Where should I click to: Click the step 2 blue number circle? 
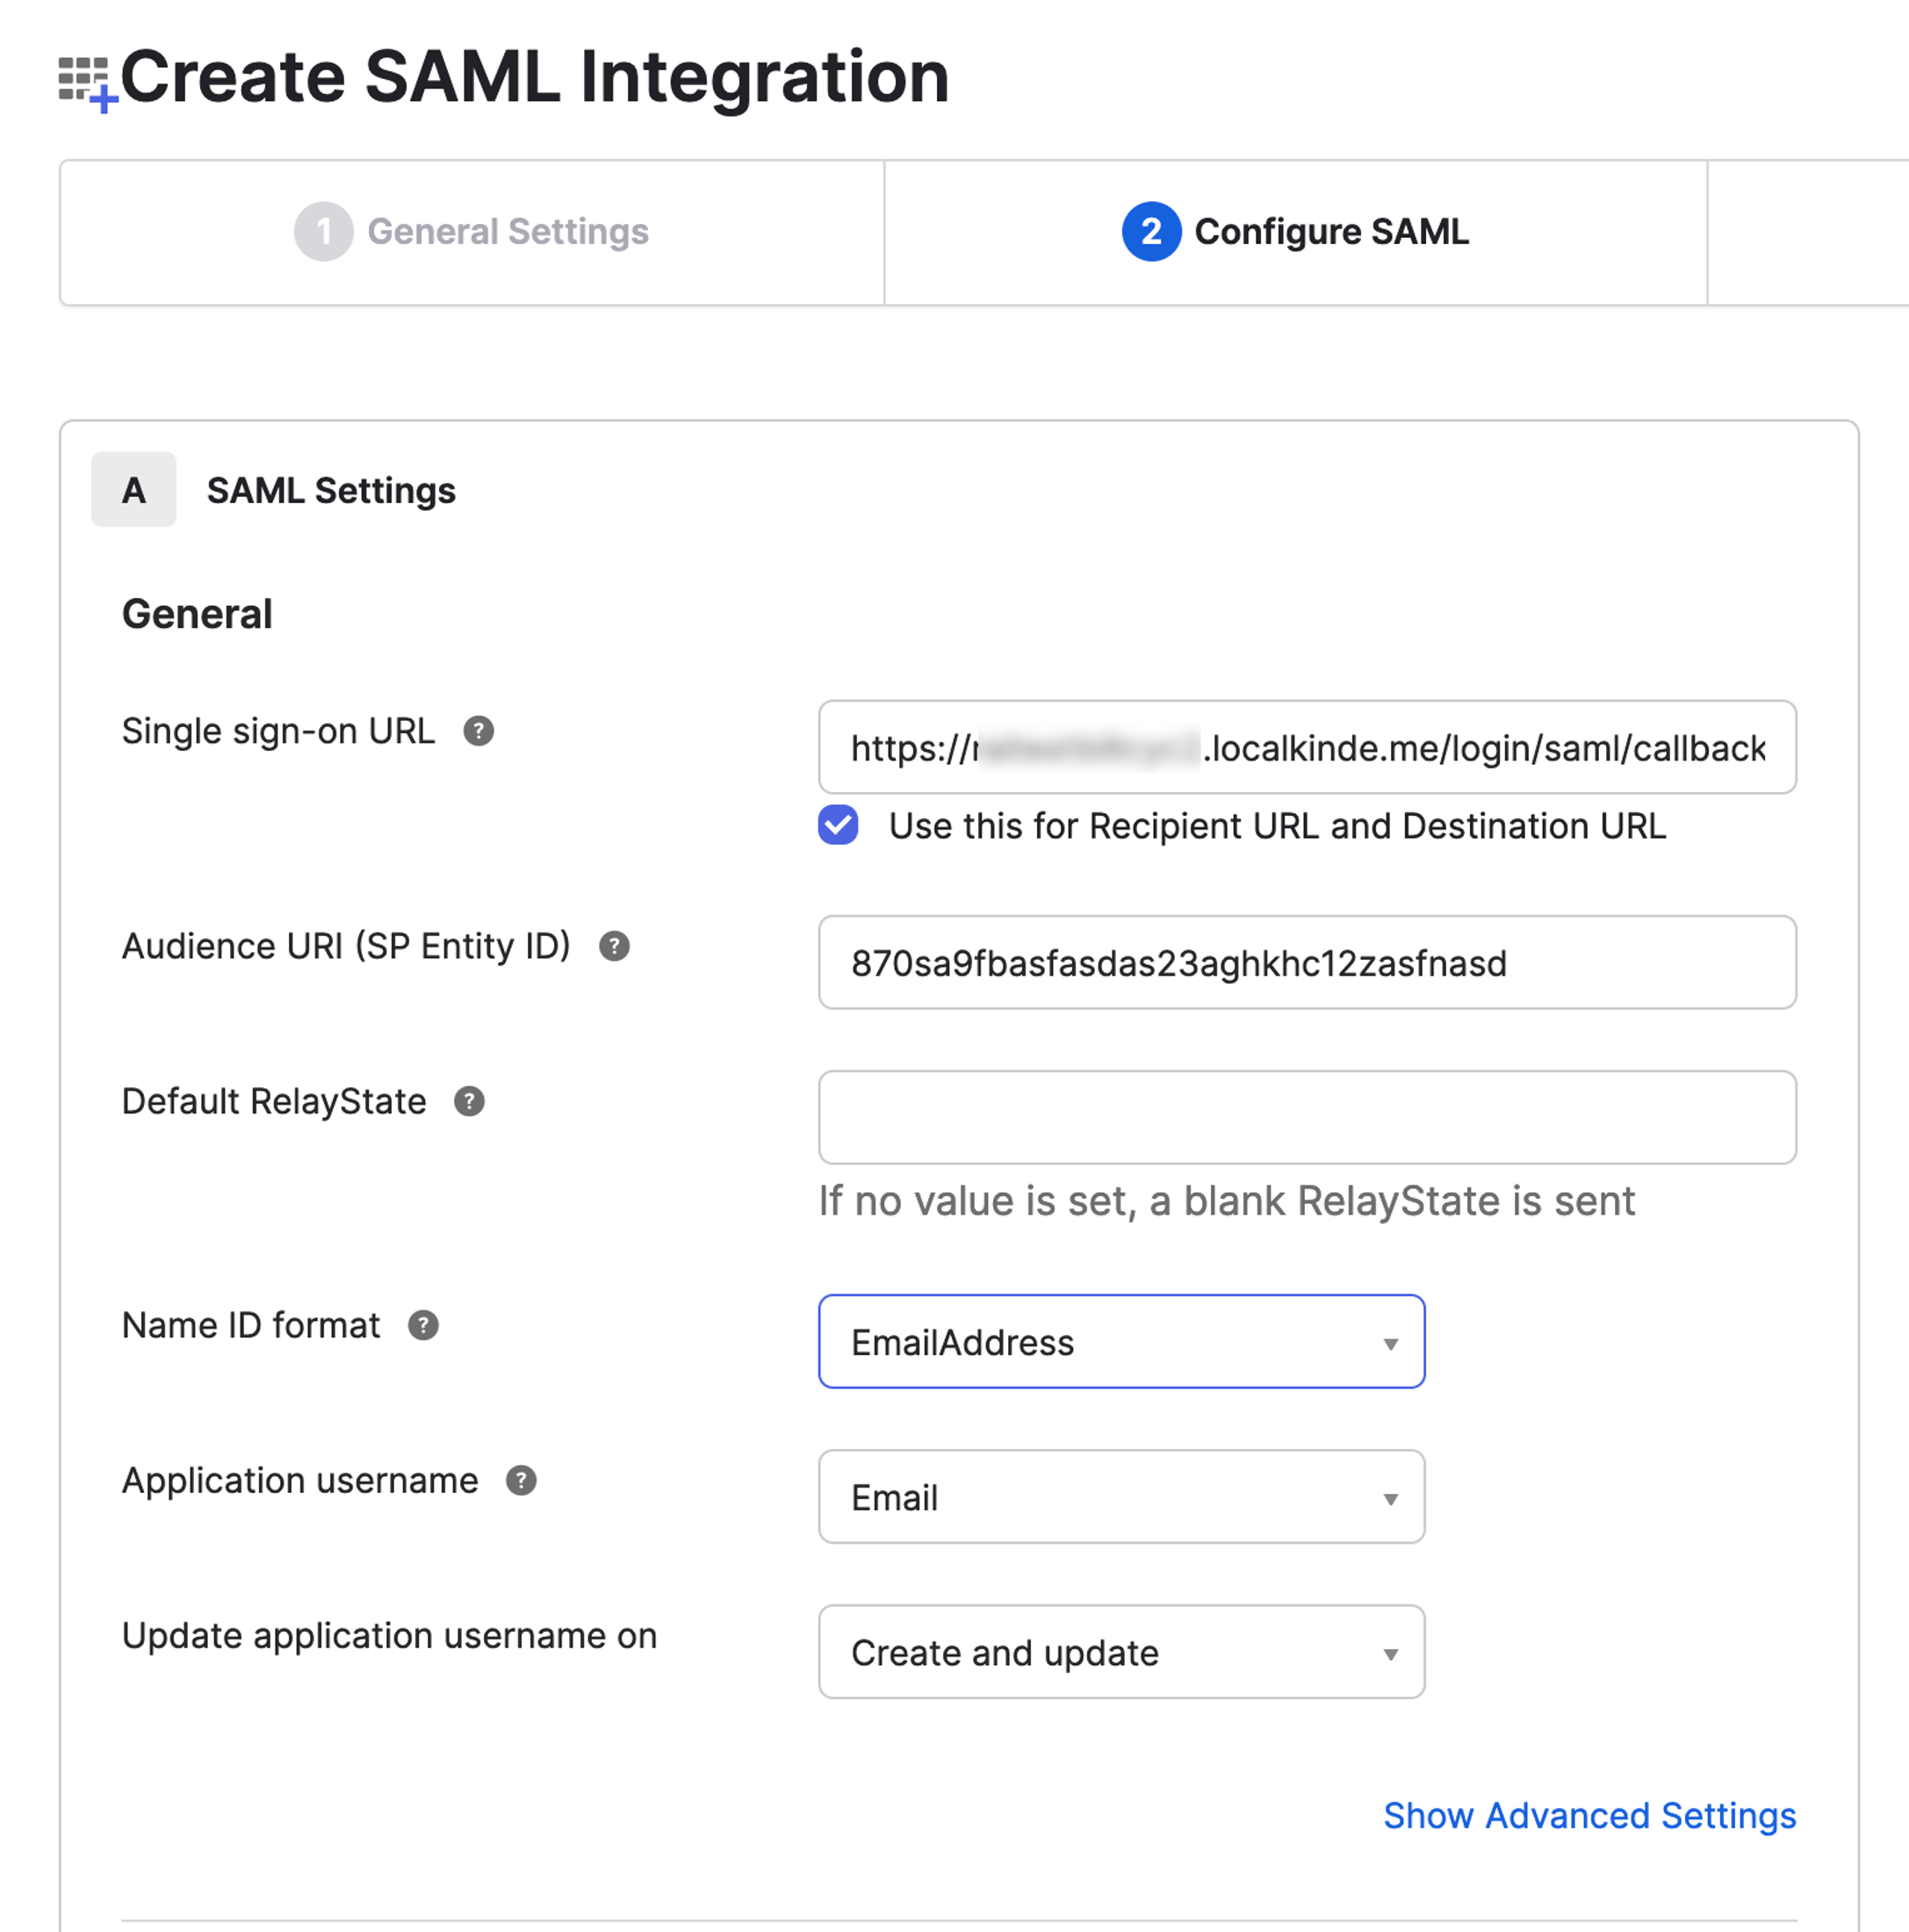click(1151, 232)
